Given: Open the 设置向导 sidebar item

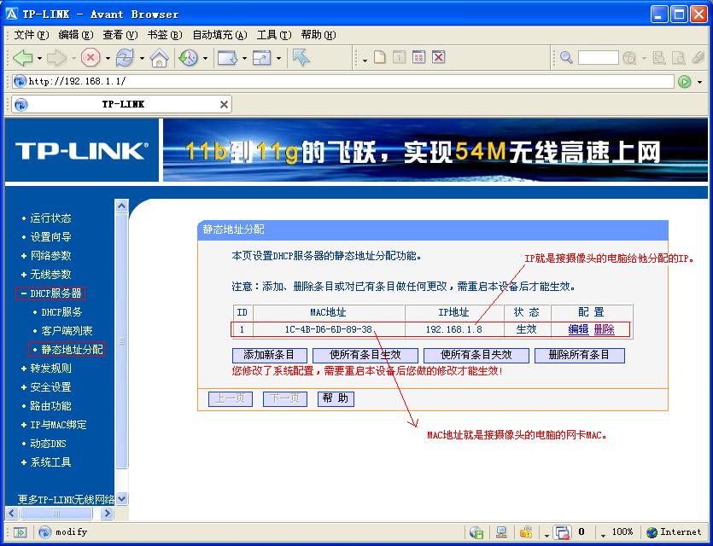Looking at the screenshot, I should (x=50, y=237).
